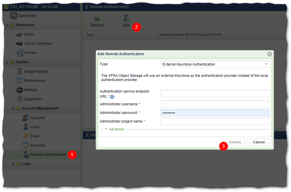
Task: Open Settings in System section
Action: point(31,90)
